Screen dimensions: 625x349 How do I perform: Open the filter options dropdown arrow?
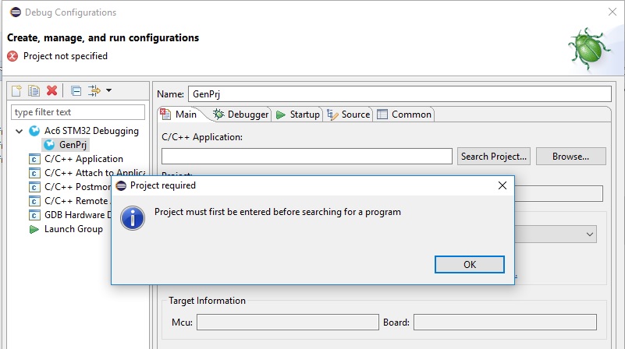(109, 90)
